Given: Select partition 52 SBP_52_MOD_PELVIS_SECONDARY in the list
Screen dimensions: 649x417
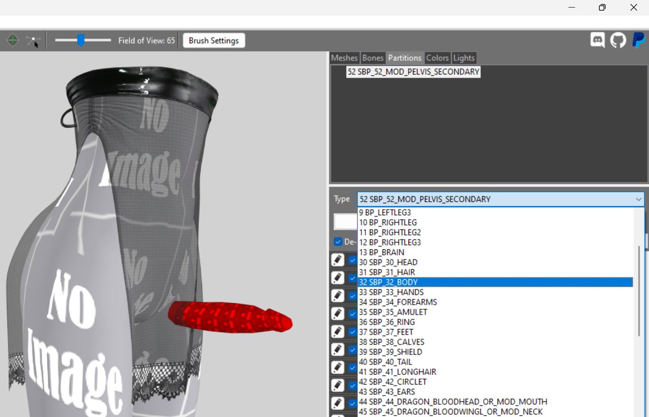Looking at the screenshot, I should coord(413,72).
